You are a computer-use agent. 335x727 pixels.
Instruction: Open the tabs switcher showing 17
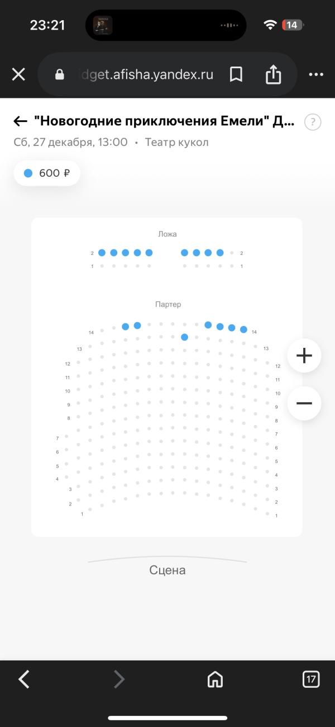tap(311, 679)
